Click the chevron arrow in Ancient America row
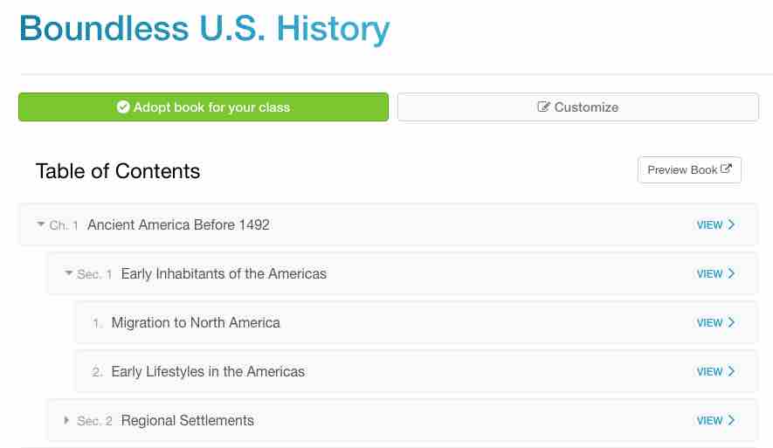Screen dimensions: 773x448 731,224
